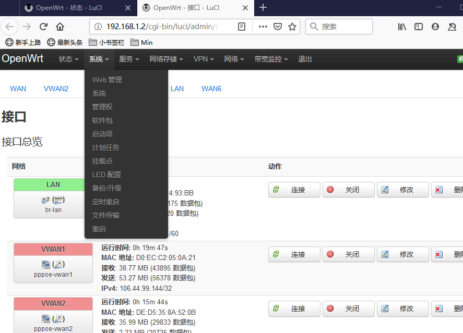Expand the VPN dropdown menu
Image resolution: width=463 pixels, height=333 pixels.
(x=204, y=59)
